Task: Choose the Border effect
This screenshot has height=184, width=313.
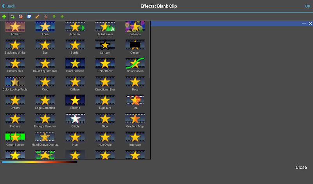Action: click(x=75, y=47)
